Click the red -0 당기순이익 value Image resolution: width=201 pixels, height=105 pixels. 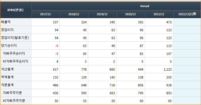tap(57, 46)
